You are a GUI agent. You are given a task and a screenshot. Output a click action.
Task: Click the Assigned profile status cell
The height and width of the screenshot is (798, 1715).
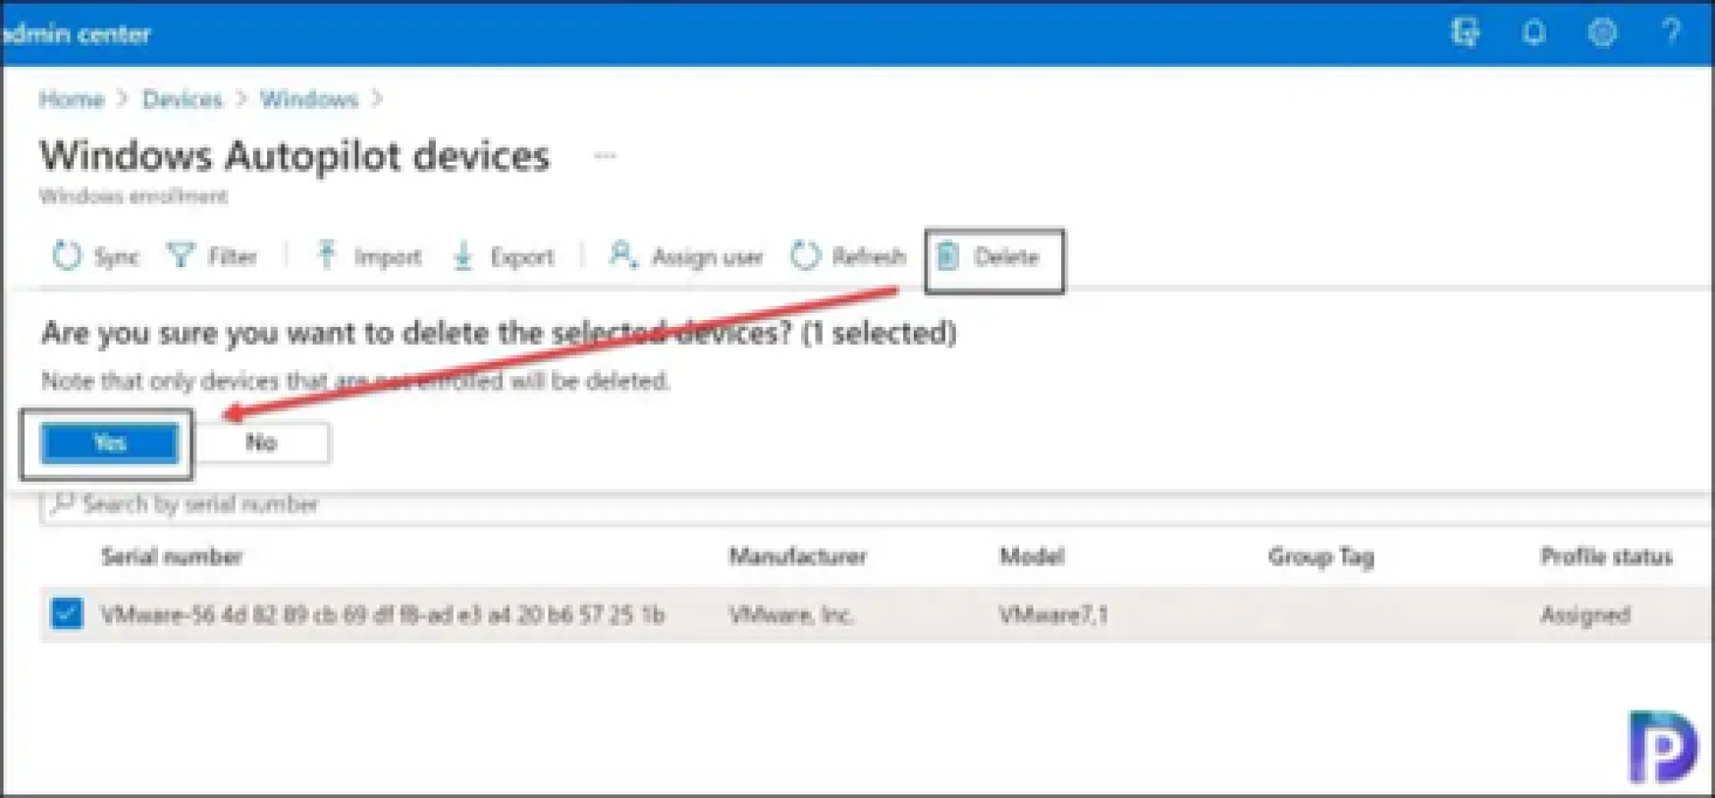1585,615
